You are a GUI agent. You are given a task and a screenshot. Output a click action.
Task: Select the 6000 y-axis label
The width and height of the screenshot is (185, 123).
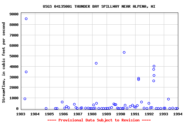tap(14, 45)
